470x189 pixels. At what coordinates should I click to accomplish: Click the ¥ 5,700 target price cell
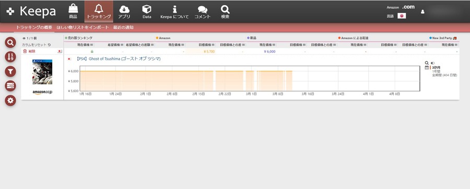pyautogui.click(x=201, y=52)
